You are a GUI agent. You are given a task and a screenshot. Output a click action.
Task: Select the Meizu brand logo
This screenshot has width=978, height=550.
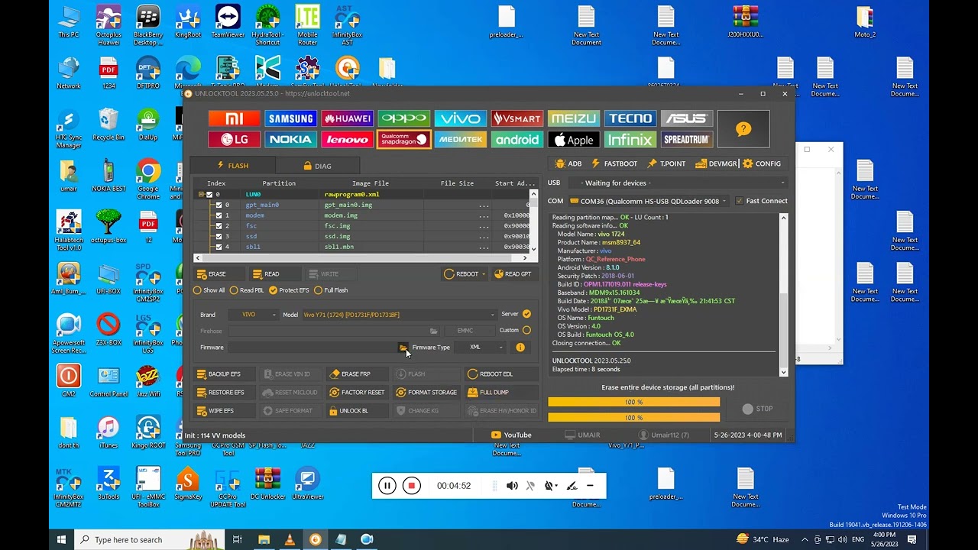[574, 118]
